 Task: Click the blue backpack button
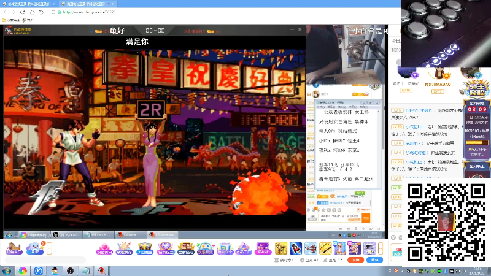375,260
